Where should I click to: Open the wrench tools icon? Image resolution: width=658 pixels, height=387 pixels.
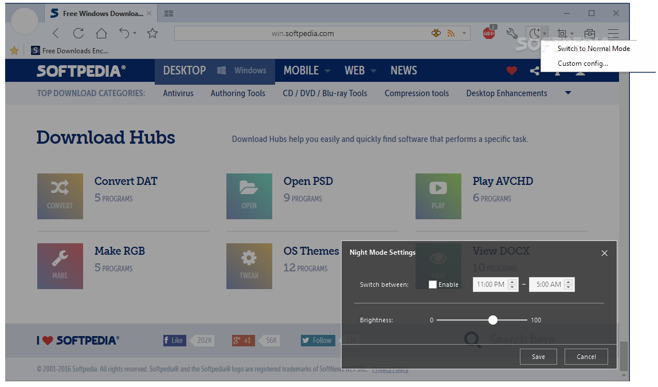pyautogui.click(x=511, y=33)
